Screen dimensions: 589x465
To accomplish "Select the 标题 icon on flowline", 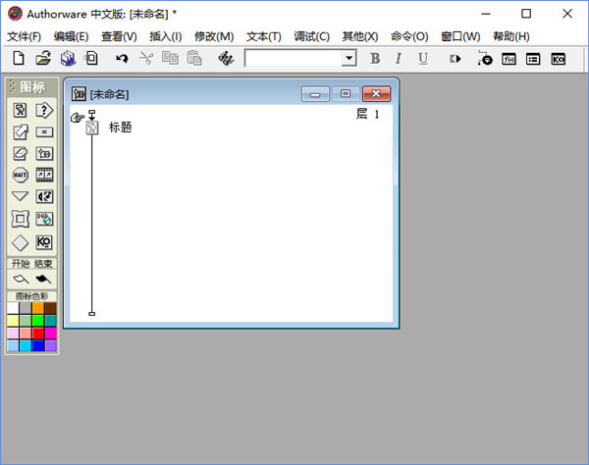I will [91, 128].
